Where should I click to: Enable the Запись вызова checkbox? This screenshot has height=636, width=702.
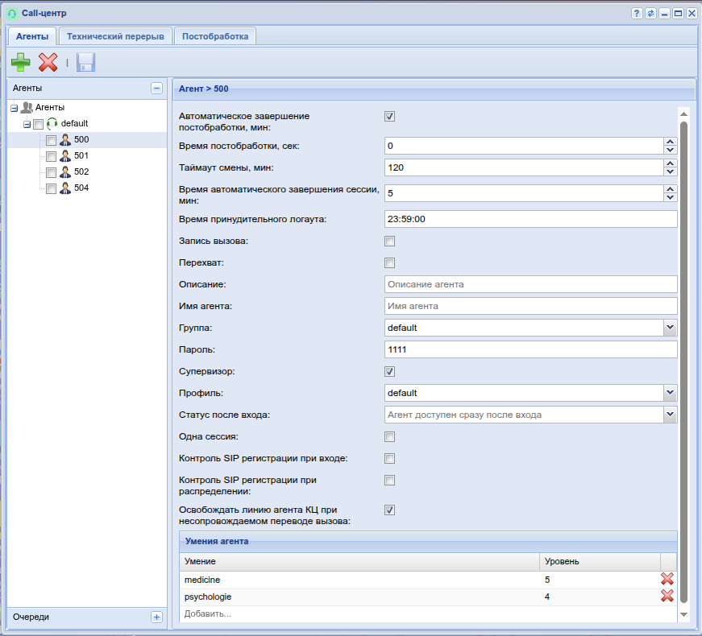(390, 242)
